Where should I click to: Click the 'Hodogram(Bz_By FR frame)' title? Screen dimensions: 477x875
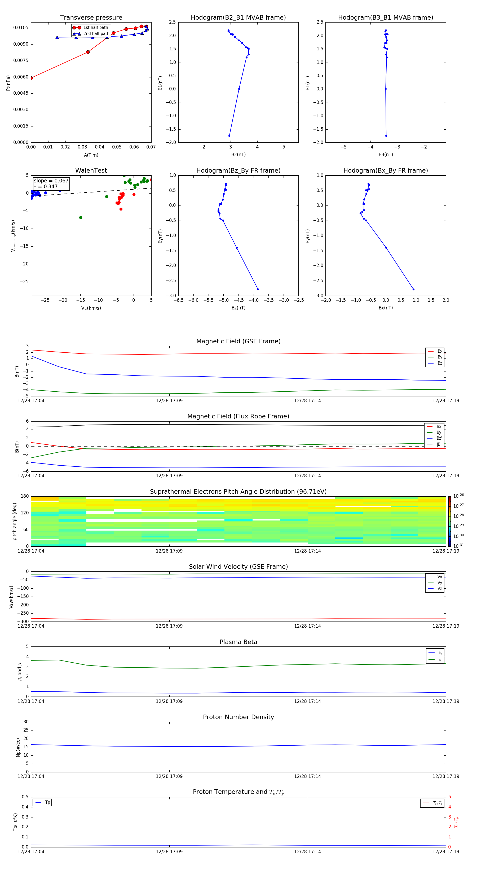coord(238,170)
